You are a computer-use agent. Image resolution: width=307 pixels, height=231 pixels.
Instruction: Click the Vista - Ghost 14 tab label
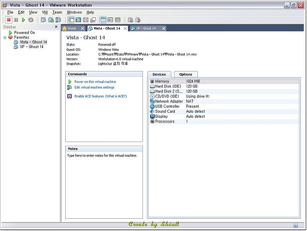(107, 29)
